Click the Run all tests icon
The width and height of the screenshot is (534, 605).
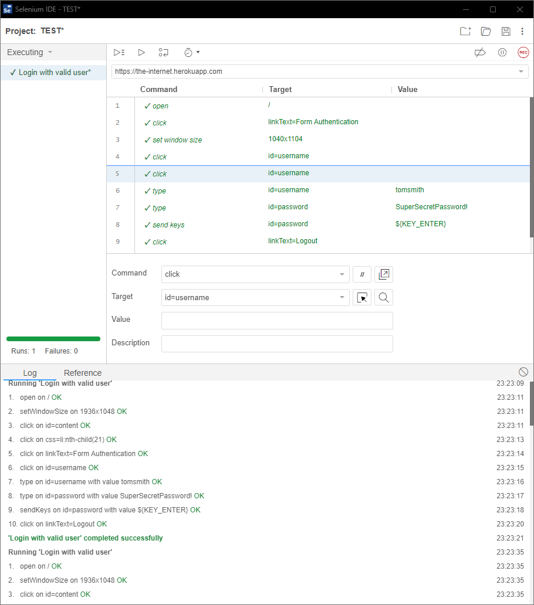[x=119, y=53]
